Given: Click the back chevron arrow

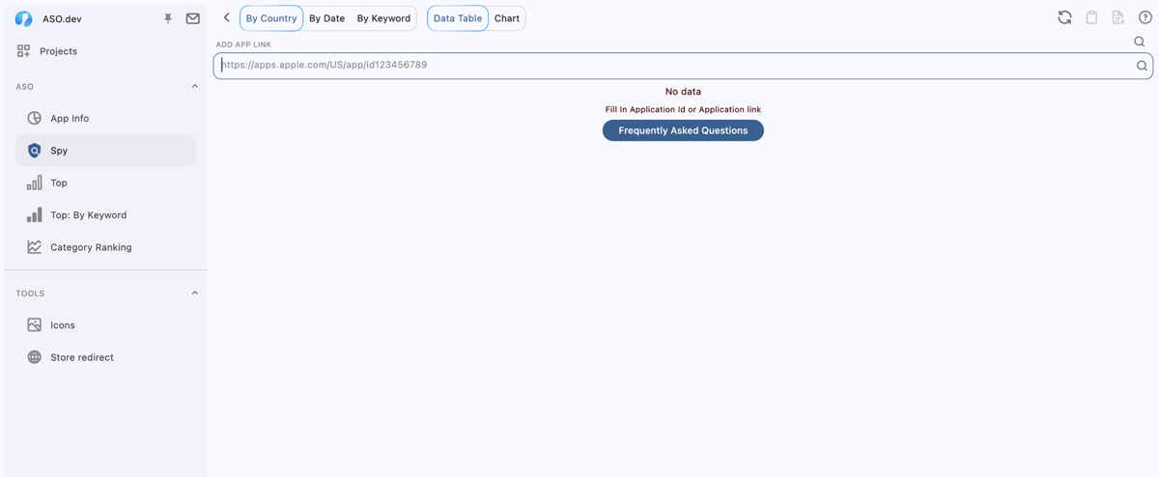Looking at the screenshot, I should tap(226, 17).
